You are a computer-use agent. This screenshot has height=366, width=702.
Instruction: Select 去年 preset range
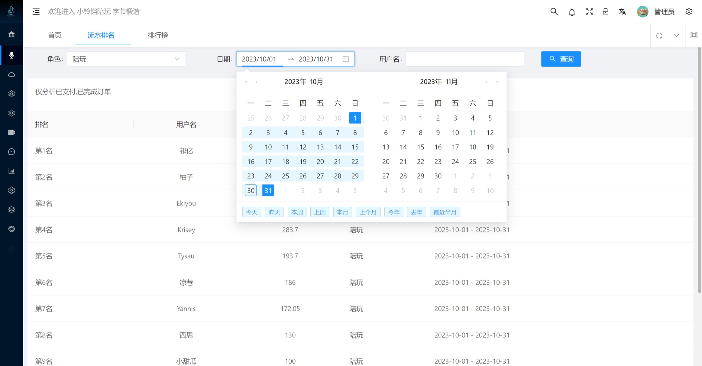coord(416,212)
